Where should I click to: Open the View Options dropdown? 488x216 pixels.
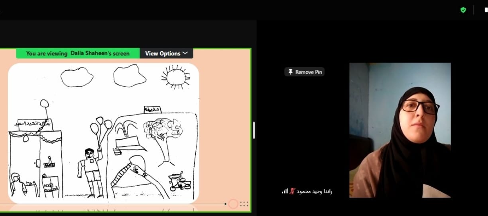166,53
